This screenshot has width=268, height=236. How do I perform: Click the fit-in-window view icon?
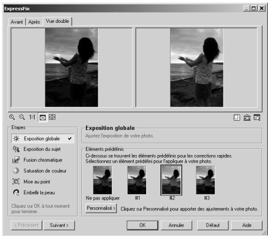pos(42,117)
